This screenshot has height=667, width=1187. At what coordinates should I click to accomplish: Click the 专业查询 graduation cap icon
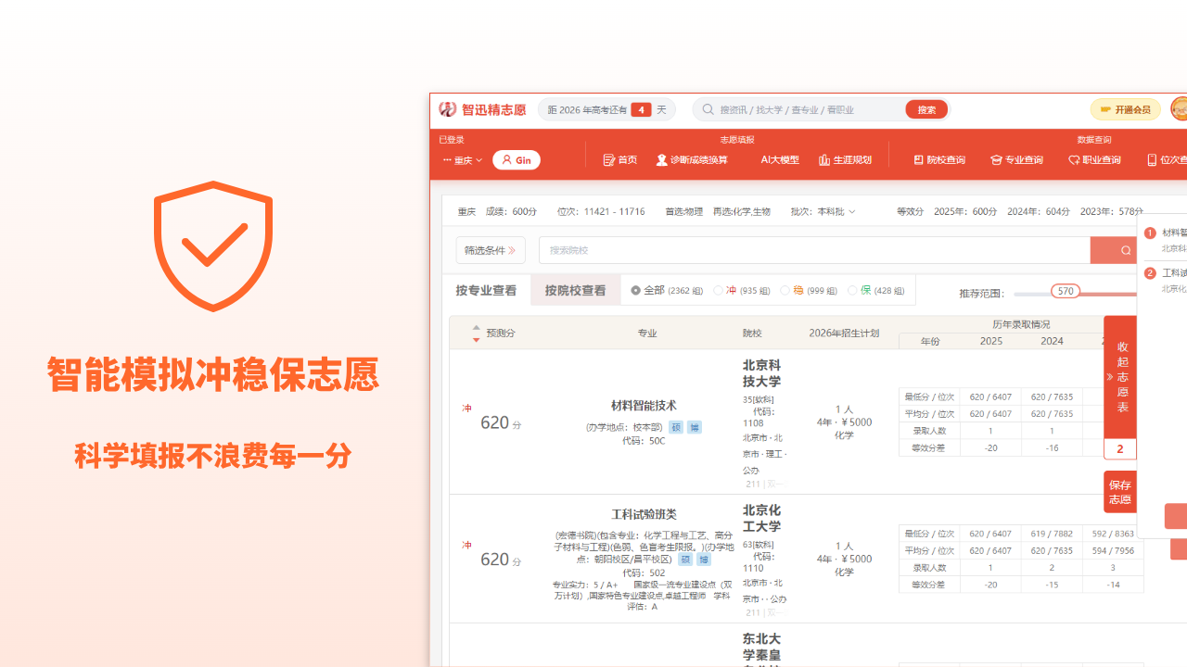(x=997, y=160)
